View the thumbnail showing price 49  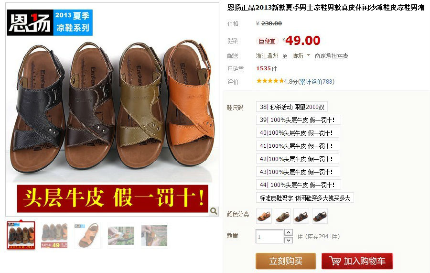point(54,235)
